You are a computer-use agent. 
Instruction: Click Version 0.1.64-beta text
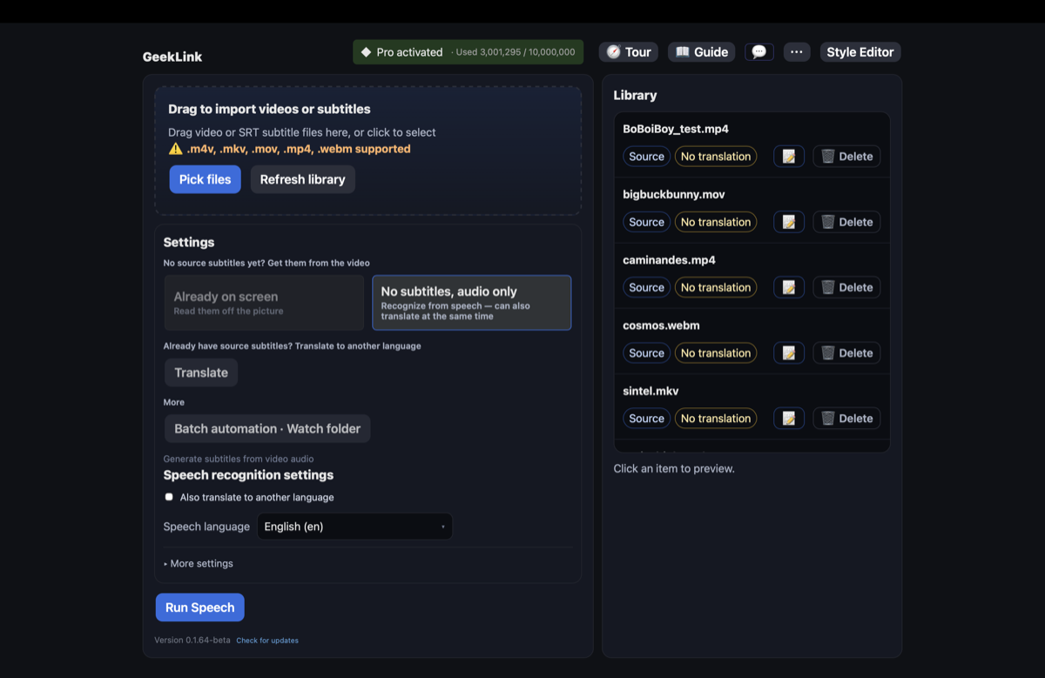click(x=192, y=641)
